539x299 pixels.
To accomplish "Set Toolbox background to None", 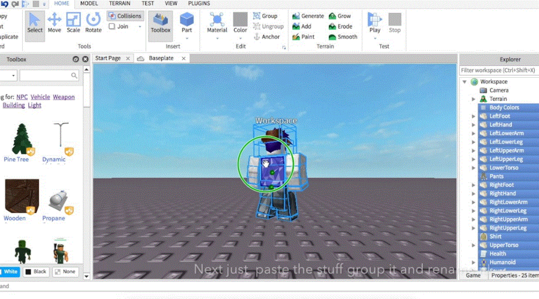I will click(x=65, y=271).
